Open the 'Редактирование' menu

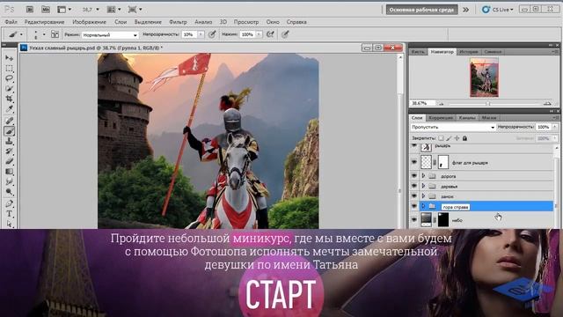click(x=45, y=22)
